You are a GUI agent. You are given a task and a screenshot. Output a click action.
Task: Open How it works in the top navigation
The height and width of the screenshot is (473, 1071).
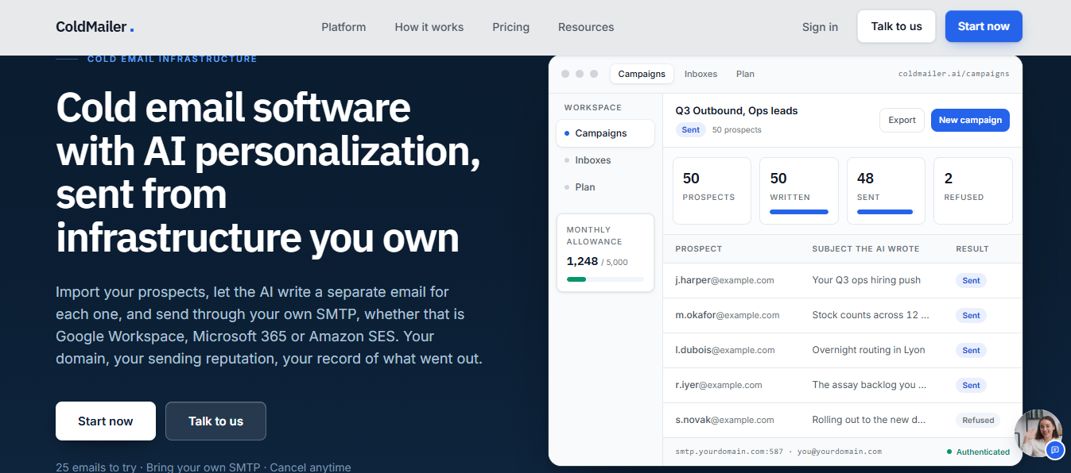coord(429,27)
